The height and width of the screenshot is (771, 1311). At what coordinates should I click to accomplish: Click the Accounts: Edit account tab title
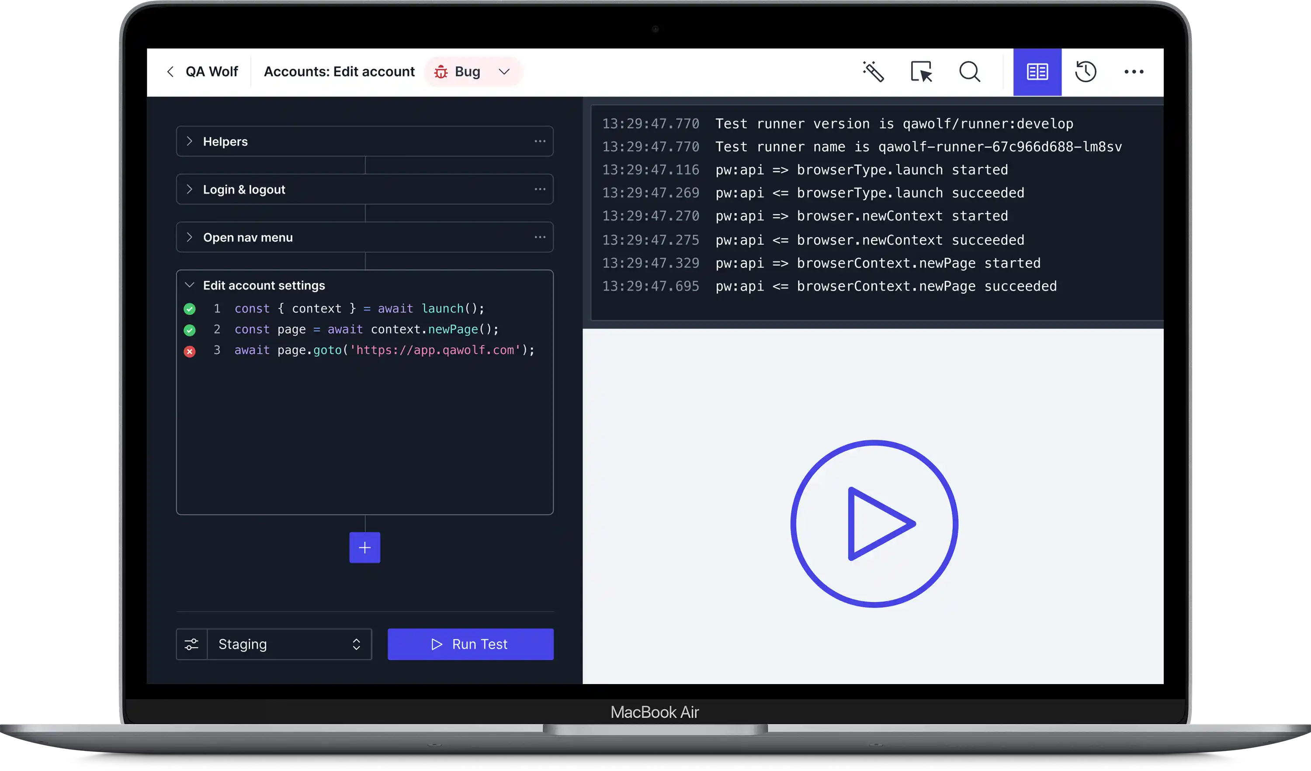click(339, 72)
